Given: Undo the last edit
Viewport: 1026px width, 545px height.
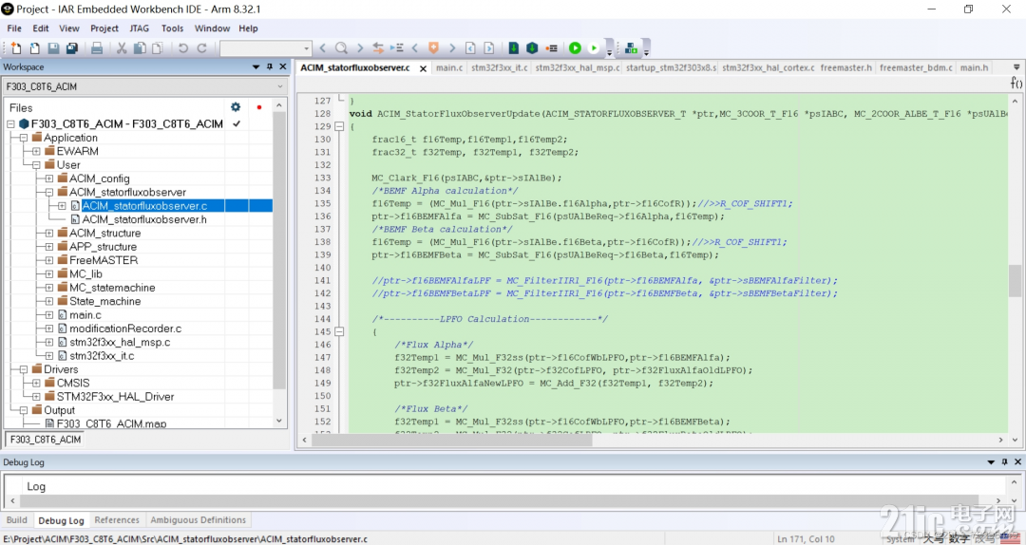Looking at the screenshot, I should [x=183, y=47].
